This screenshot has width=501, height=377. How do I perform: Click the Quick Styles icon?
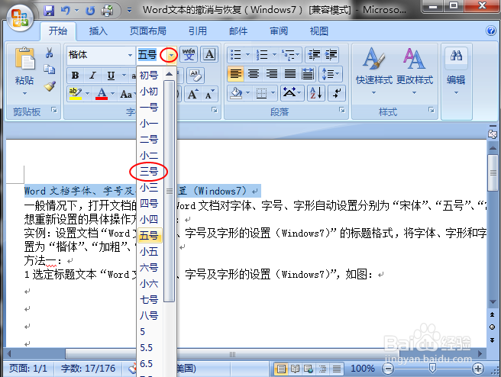pyautogui.click(x=373, y=59)
